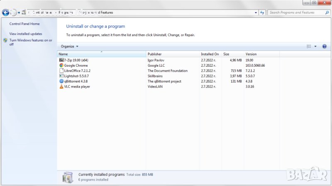Open the Organize dropdown menu
The width and height of the screenshot is (332, 186).
tap(69, 46)
